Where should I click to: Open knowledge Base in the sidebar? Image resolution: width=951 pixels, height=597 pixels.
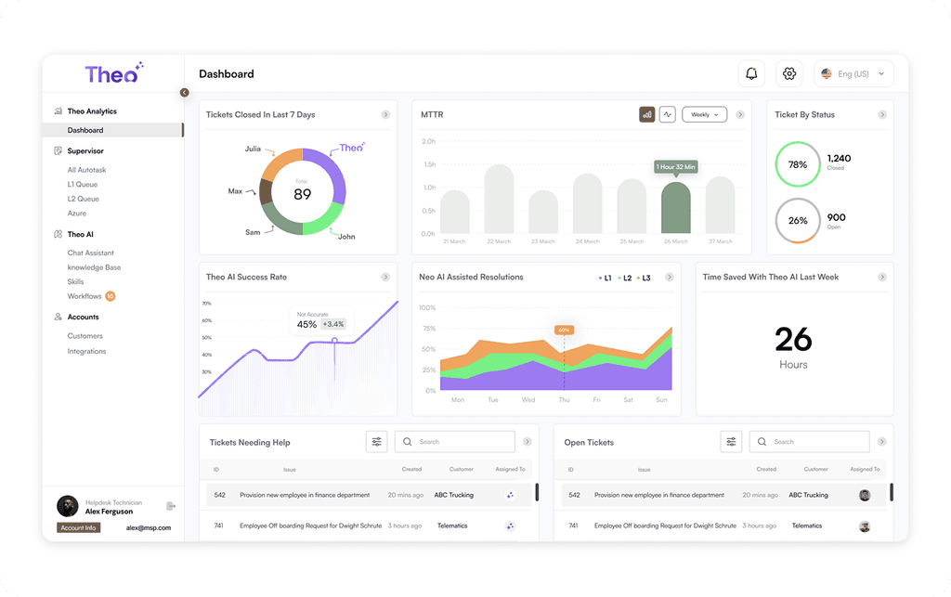pos(94,267)
